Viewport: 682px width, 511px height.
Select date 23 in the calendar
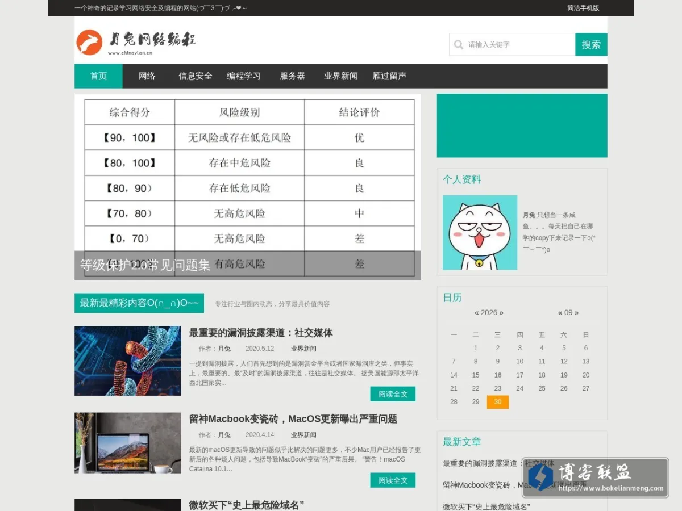(498, 388)
